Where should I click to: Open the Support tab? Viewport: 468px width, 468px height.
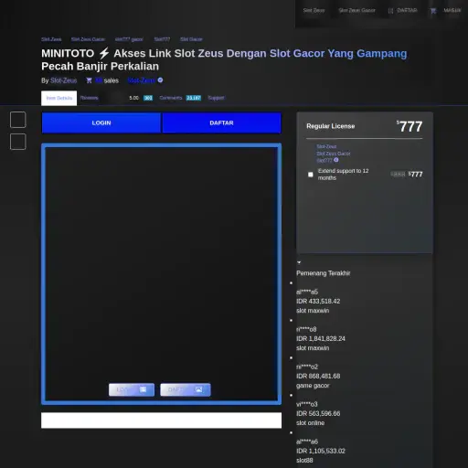click(x=216, y=98)
